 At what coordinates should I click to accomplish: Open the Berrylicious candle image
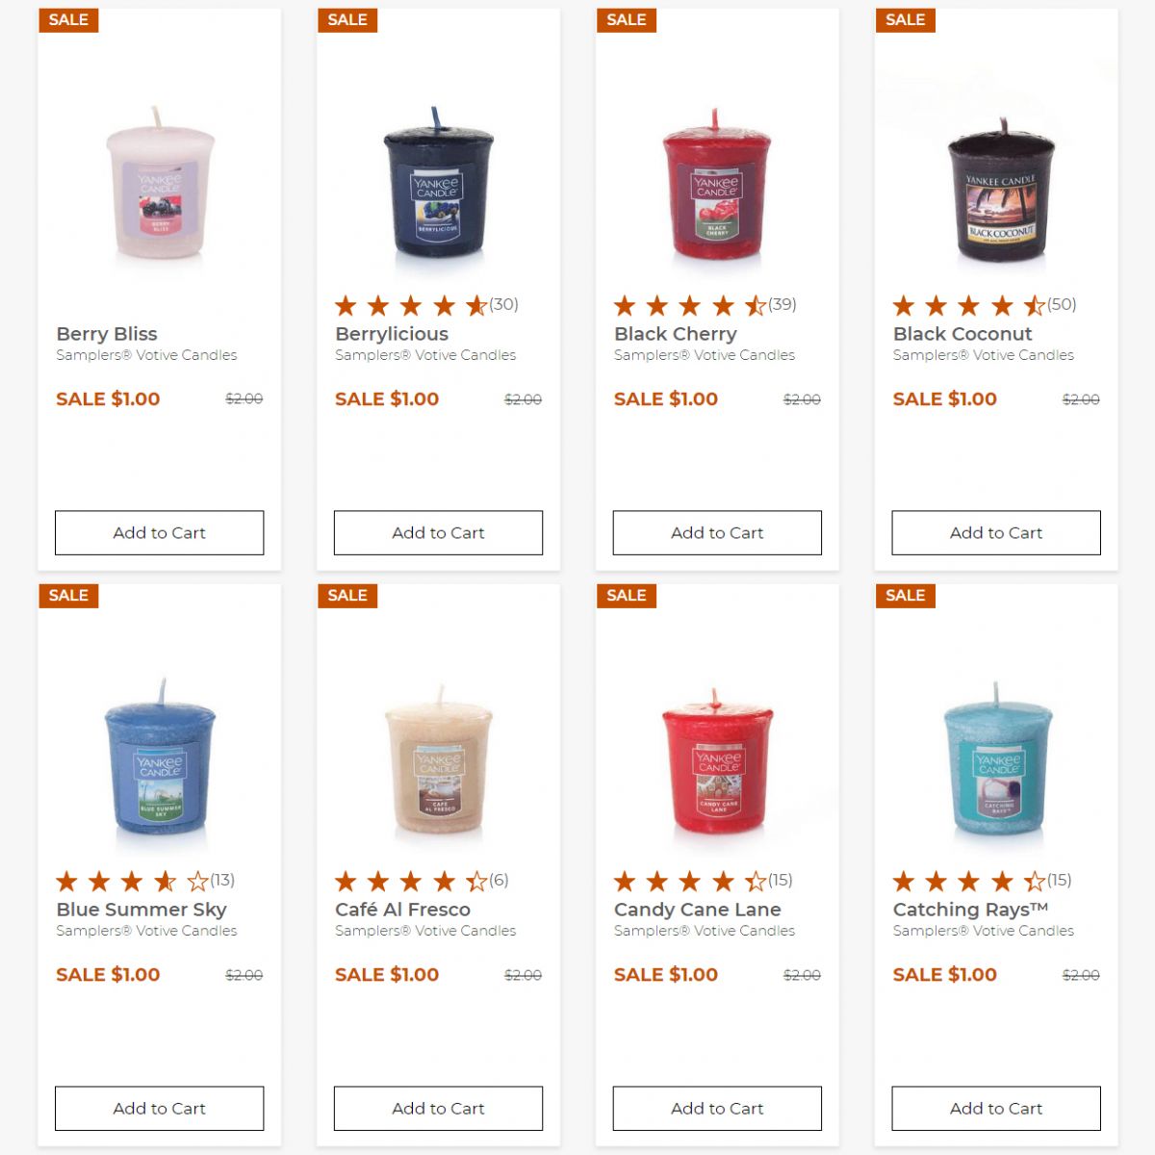point(438,183)
